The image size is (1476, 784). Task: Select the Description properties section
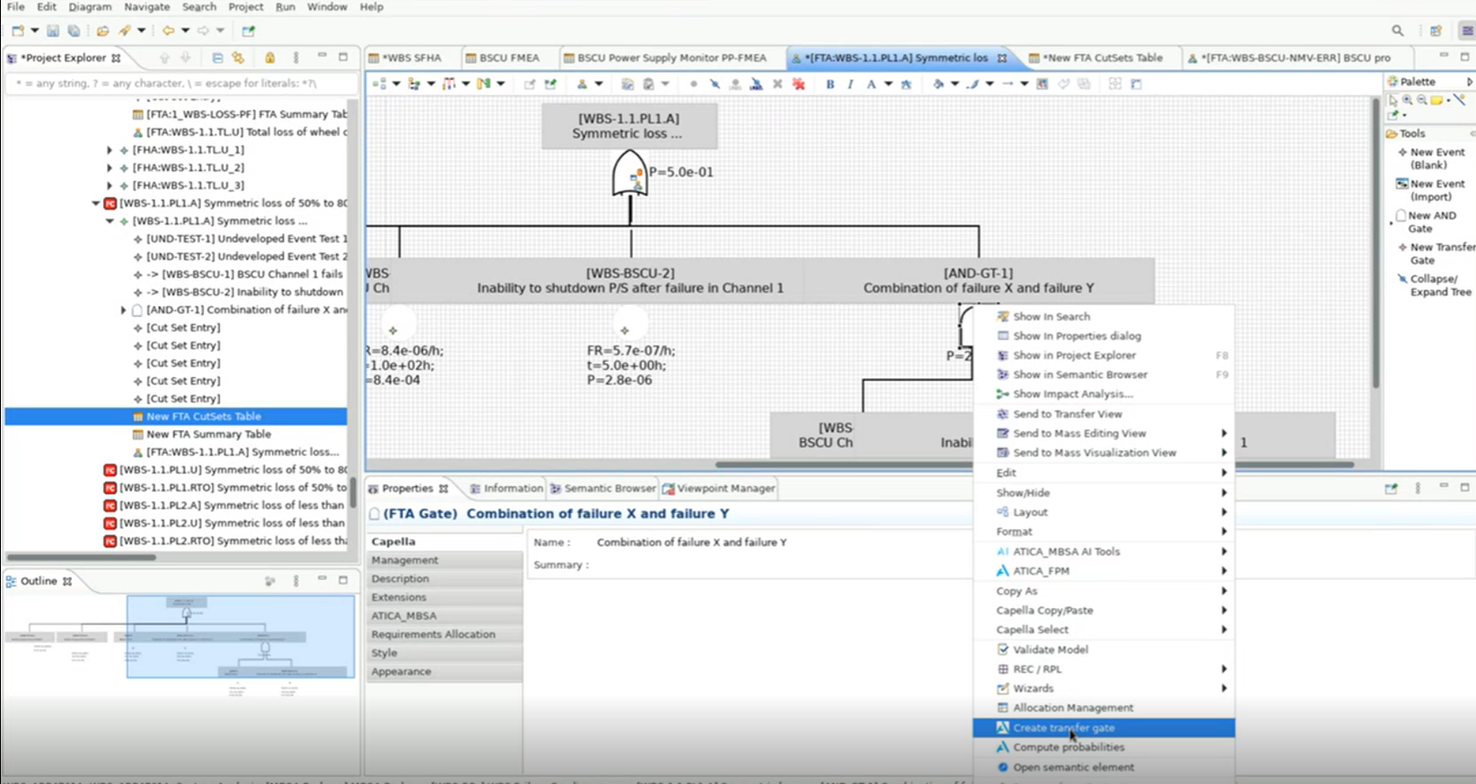pos(444,579)
